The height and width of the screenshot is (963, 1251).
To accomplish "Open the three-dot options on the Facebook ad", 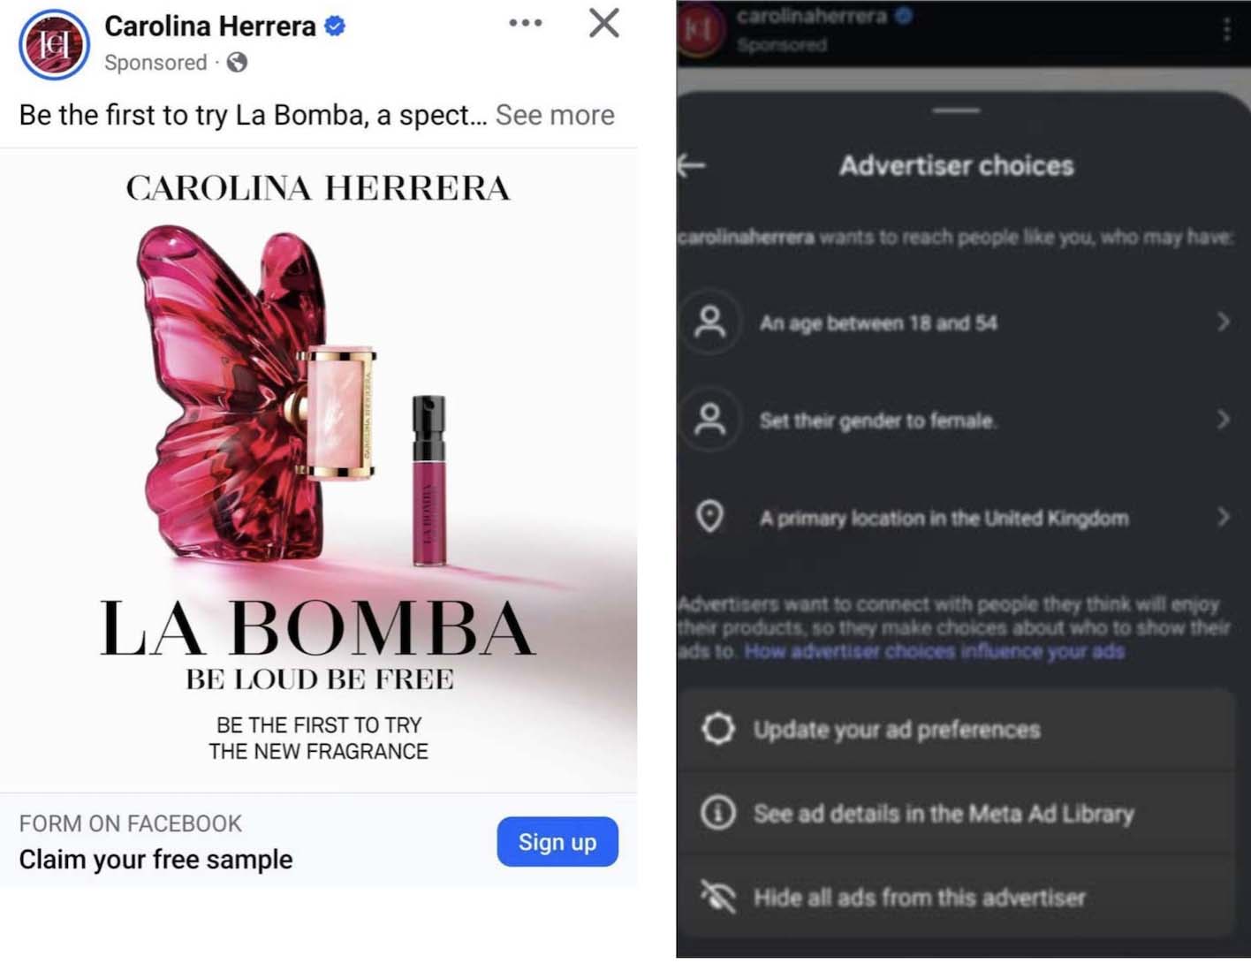I will tap(526, 23).
